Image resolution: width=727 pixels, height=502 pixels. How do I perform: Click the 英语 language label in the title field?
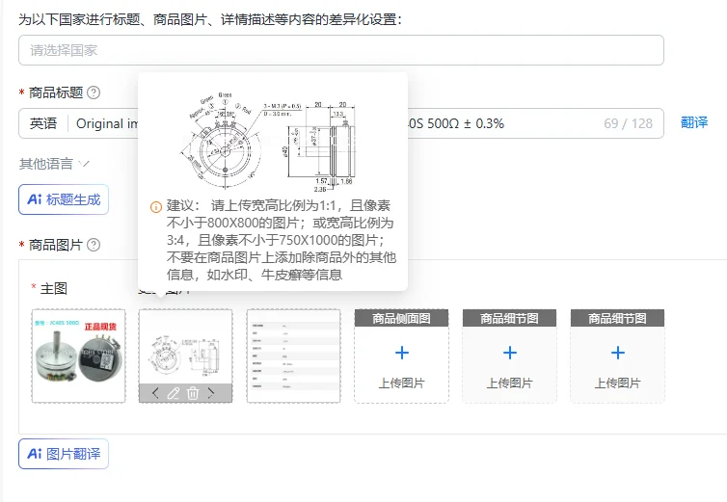[x=43, y=123]
